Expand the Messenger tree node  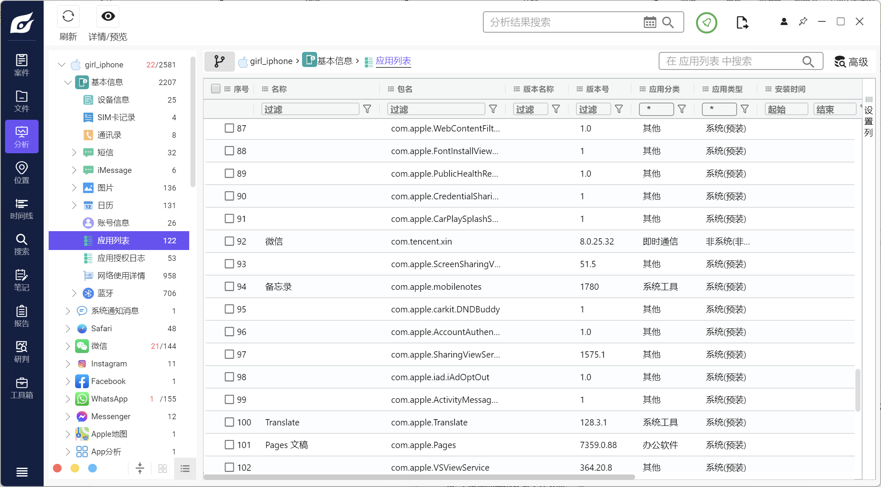click(68, 416)
